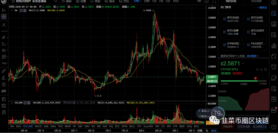Viewport: 278px width, 133px height.
Task: Open the watchlist star-list icon in right sidebar
Action: point(274,13)
